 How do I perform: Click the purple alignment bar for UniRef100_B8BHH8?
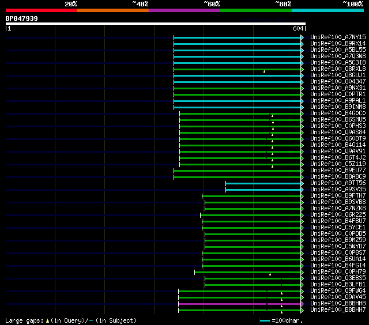pos(239,304)
